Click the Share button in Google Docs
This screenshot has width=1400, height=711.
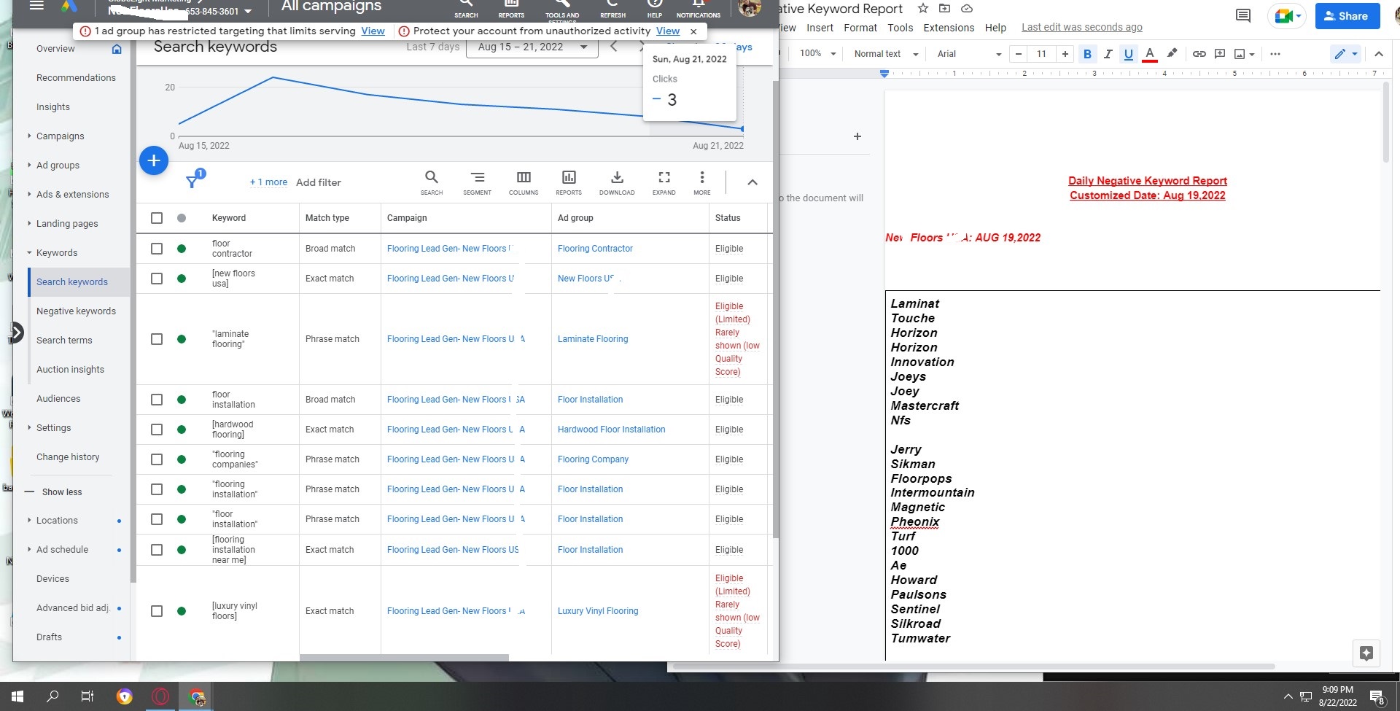point(1347,16)
